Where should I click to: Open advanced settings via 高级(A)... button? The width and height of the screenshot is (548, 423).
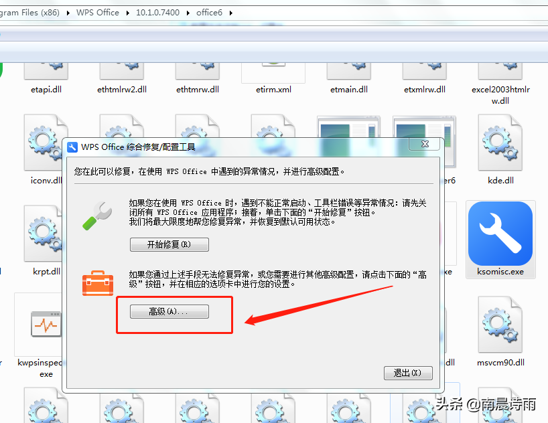169,311
